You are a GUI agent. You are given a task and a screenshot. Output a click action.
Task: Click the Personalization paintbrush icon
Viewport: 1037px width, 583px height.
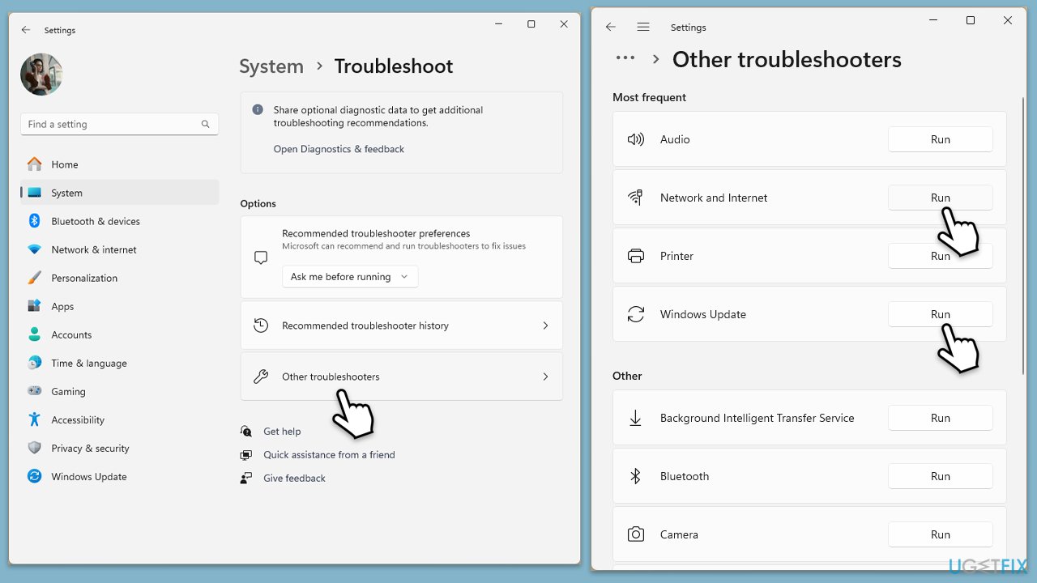34,278
